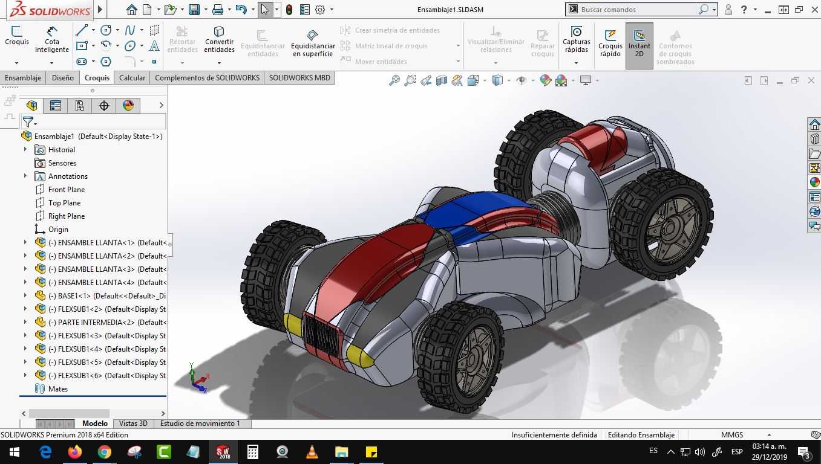Click the Convertir entidades tool
This screenshot has height=464, width=821.
pos(219,40)
